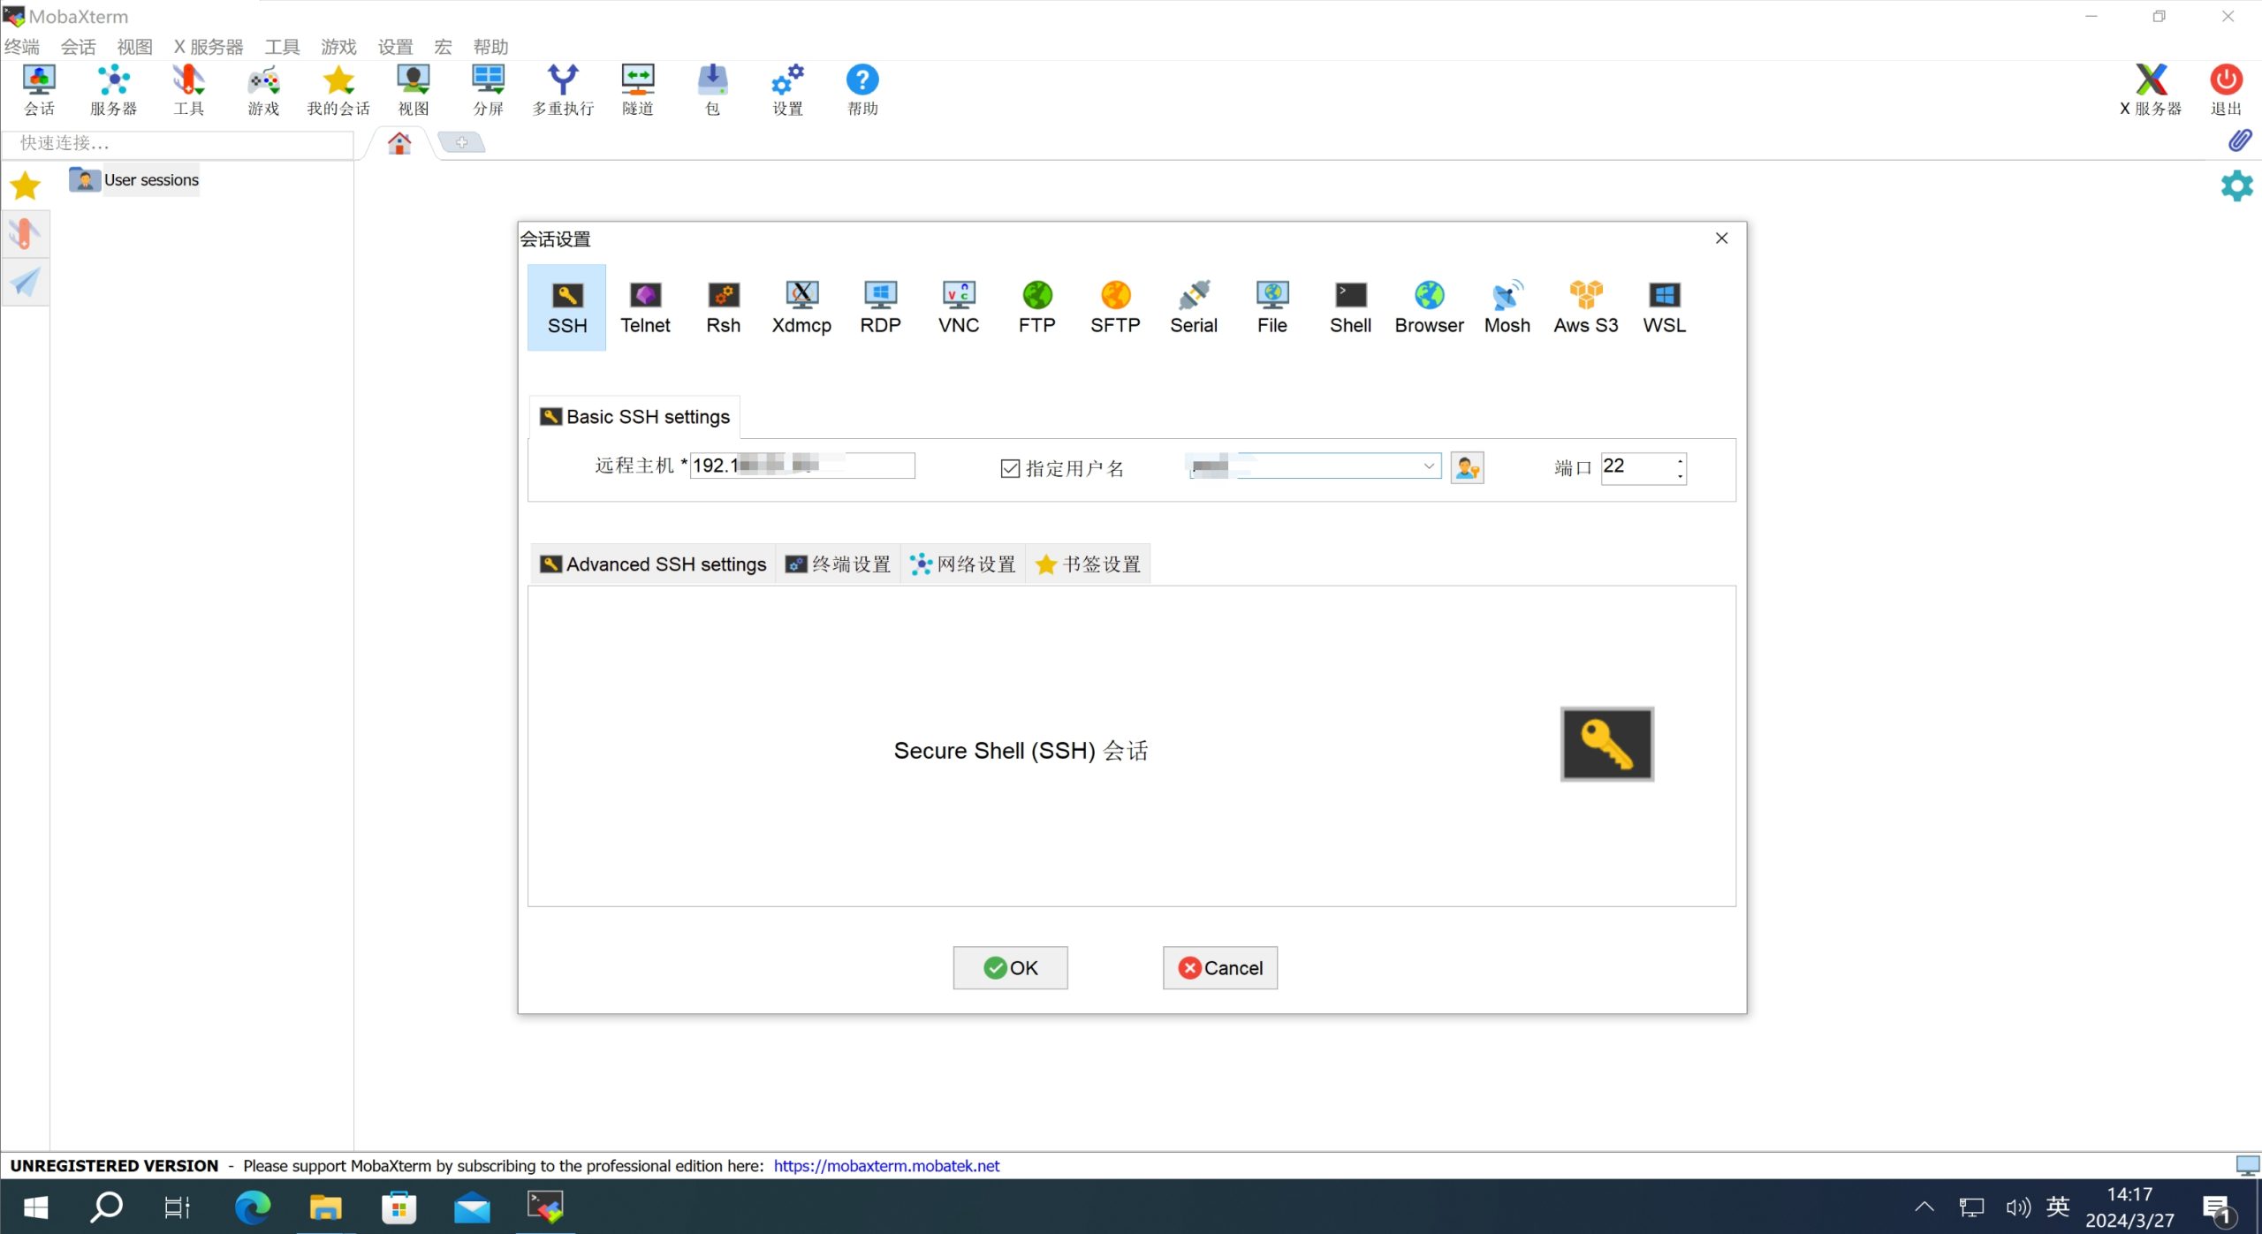Select the Aws S3 session icon

(x=1586, y=307)
